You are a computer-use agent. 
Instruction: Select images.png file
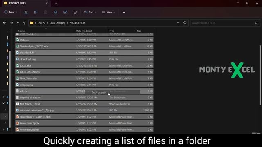pyautogui.click(x=84, y=85)
